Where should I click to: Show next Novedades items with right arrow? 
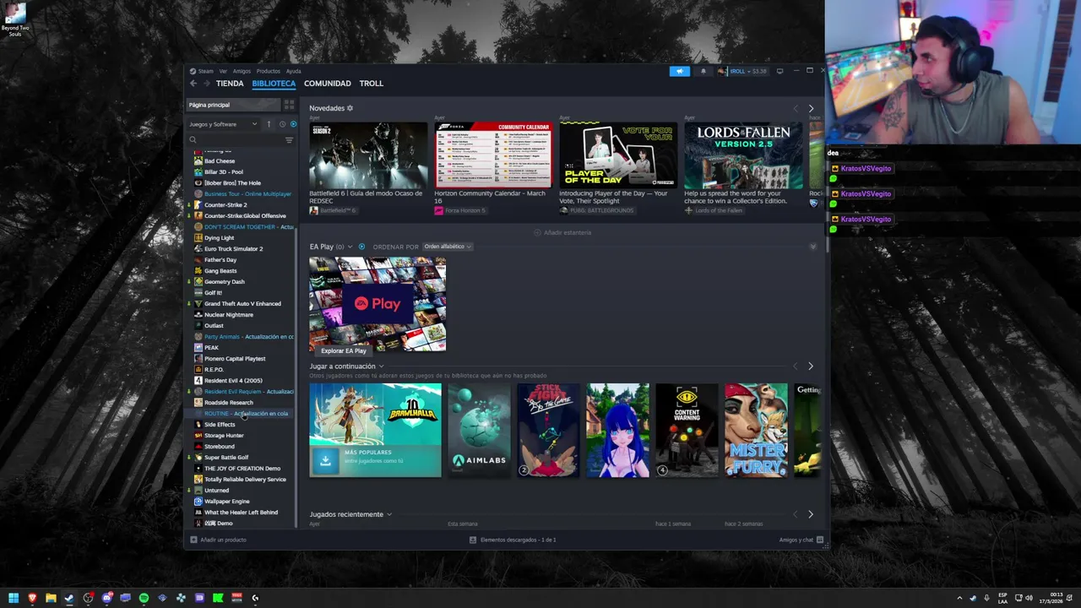click(811, 108)
